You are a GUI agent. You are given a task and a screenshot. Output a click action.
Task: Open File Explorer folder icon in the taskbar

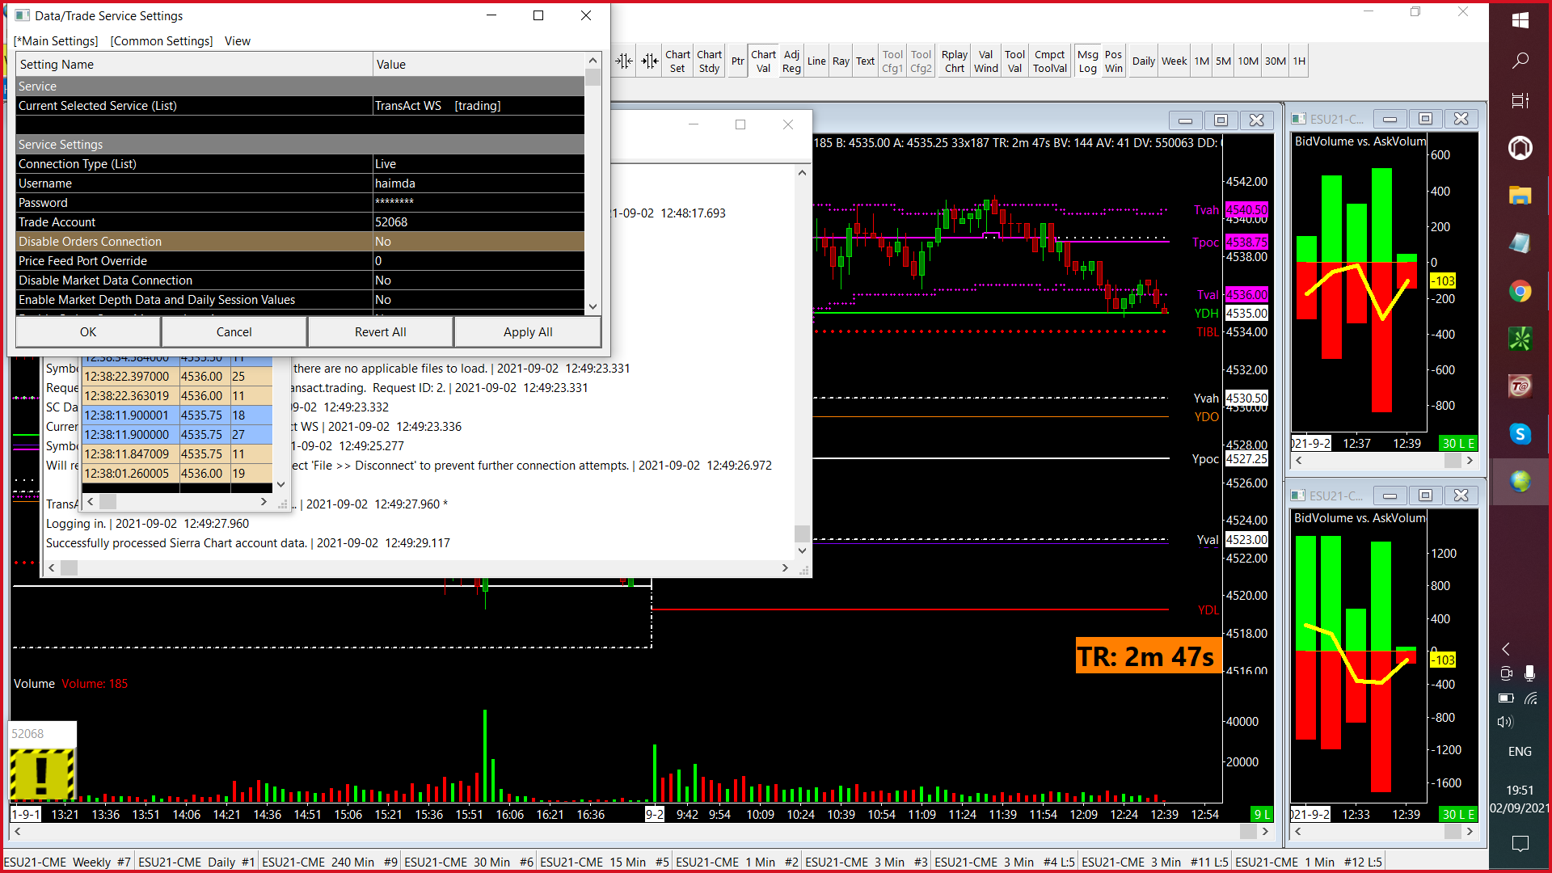[x=1520, y=195]
